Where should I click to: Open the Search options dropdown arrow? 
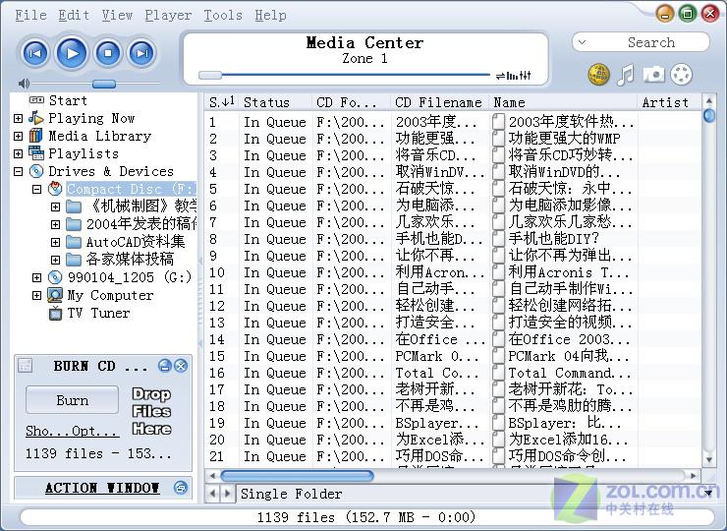coord(583,42)
